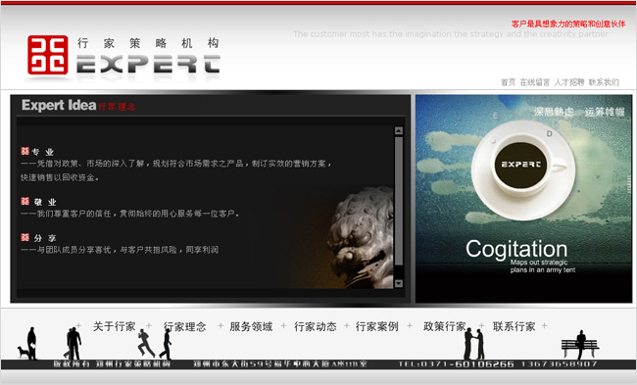Click the scrollbar down arrow button
This screenshot has height=385, width=637.
(x=399, y=283)
